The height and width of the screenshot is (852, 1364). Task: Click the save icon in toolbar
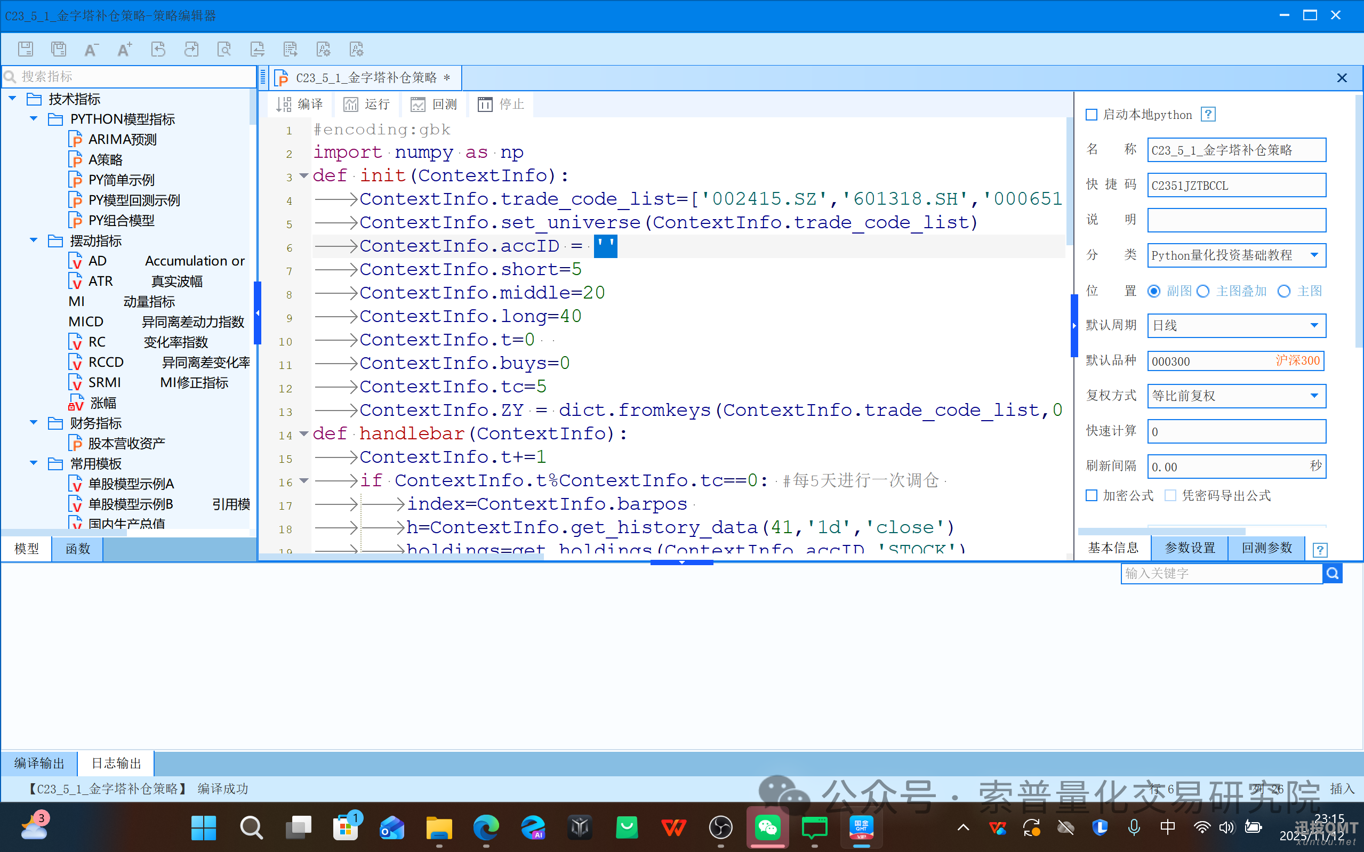tap(26, 49)
